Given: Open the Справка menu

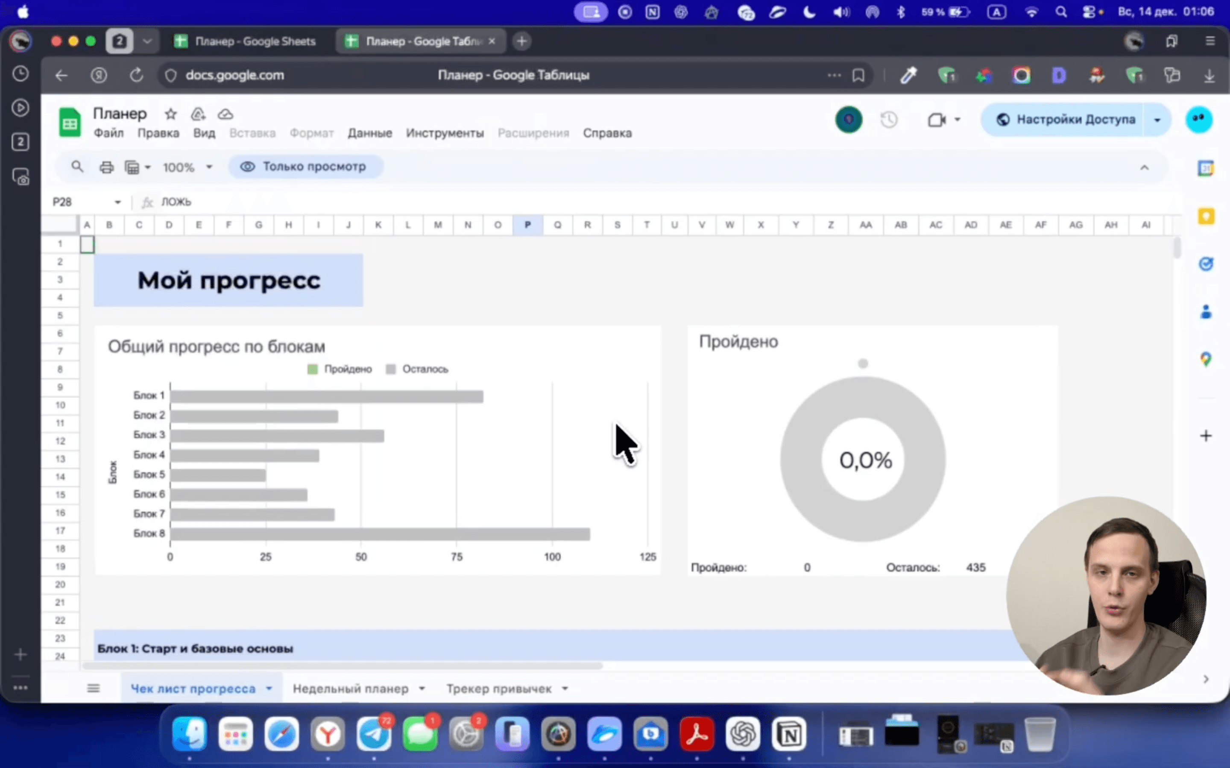Looking at the screenshot, I should [607, 133].
